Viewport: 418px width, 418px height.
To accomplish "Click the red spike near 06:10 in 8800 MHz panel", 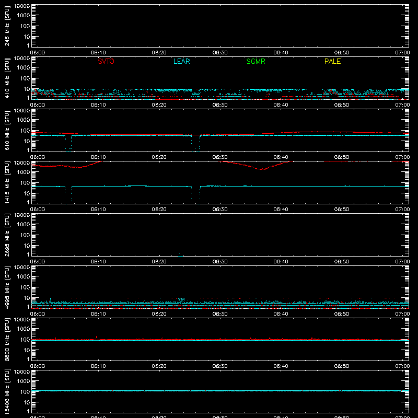I will (x=96, y=337).
